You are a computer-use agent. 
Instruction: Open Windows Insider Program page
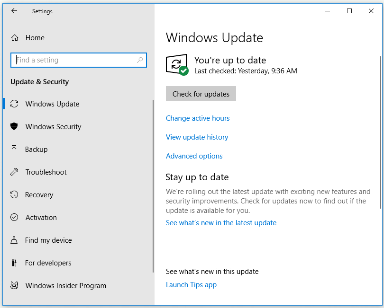(65, 285)
